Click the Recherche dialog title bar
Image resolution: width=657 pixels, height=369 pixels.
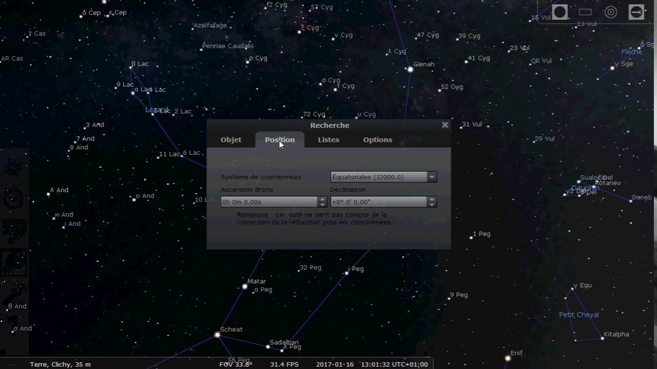[x=328, y=125]
